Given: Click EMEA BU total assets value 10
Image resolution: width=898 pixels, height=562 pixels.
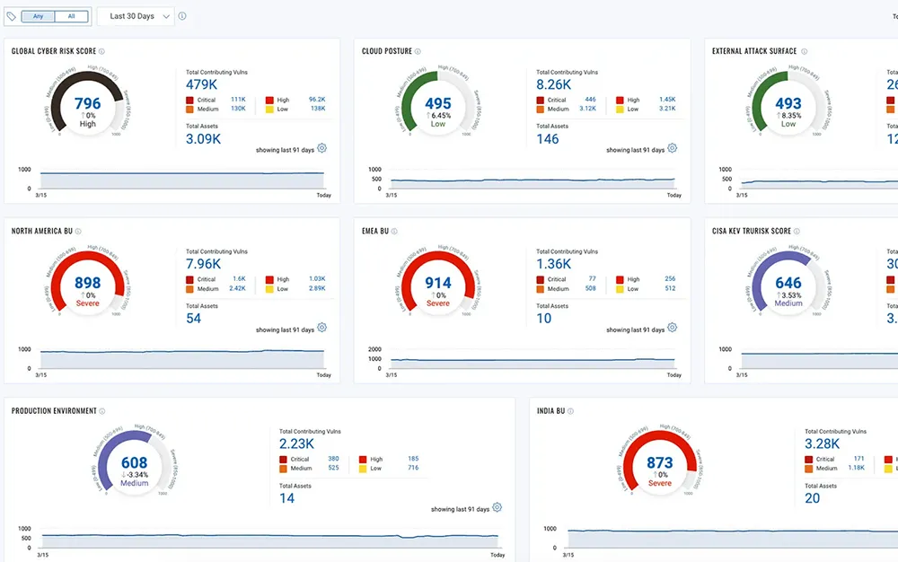Looking at the screenshot, I should 543,319.
